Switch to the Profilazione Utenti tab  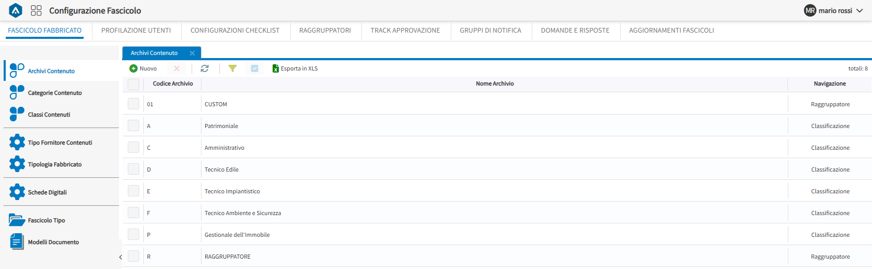pyautogui.click(x=136, y=31)
